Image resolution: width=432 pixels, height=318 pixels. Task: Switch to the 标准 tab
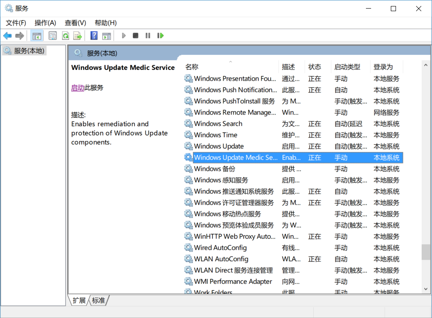click(x=98, y=300)
